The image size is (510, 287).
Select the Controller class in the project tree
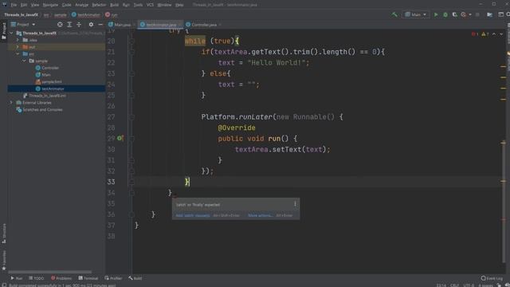[x=50, y=68]
